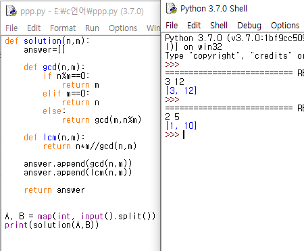The image size is (304, 251).
Task: Click the Python 3.7.0 version banner line
Action: click(x=234, y=38)
